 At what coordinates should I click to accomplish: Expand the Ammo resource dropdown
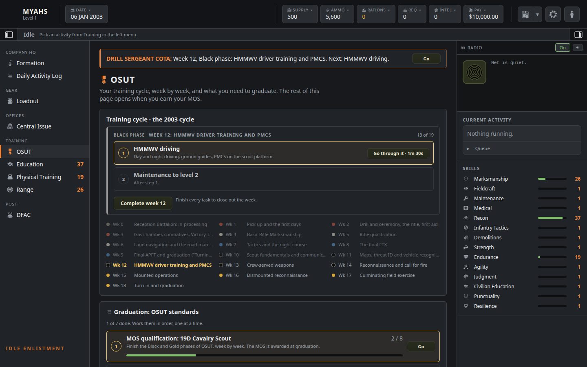[337, 14]
